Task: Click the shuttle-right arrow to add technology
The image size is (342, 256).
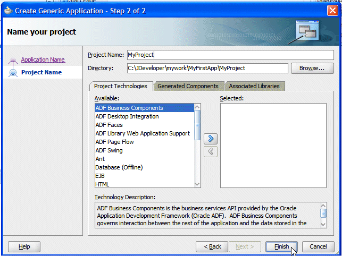Action: (211, 139)
